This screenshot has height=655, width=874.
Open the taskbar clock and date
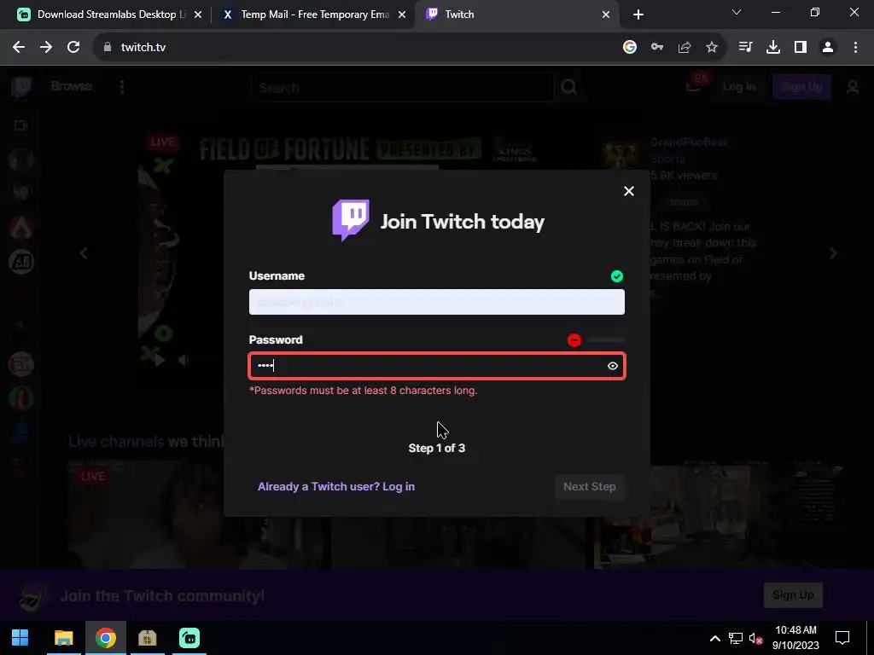(795, 638)
